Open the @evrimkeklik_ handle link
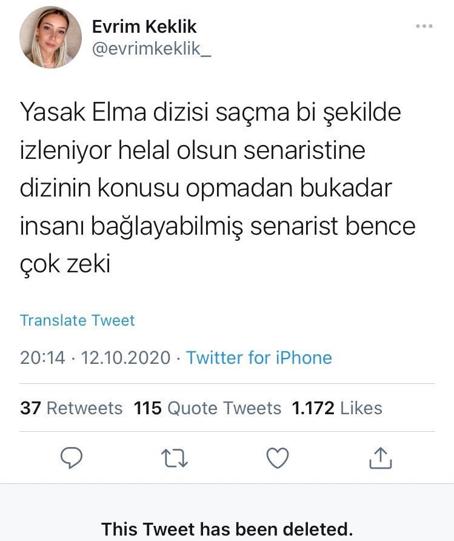The width and height of the screenshot is (454, 541). [x=151, y=50]
